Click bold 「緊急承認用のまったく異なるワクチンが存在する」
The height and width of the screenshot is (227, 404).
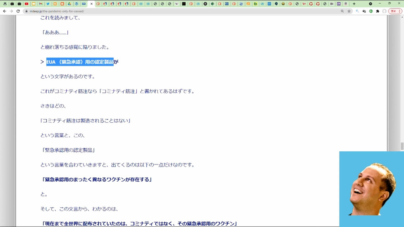pyautogui.click(x=96, y=179)
